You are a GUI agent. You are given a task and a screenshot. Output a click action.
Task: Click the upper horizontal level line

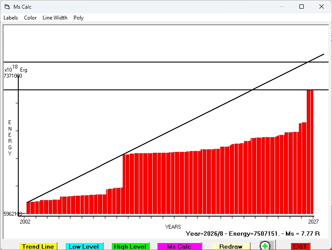166,62
